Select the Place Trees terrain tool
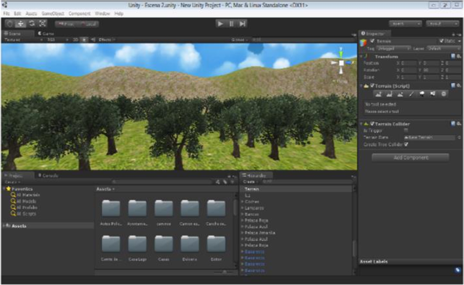464x285 pixels. pos(422,94)
